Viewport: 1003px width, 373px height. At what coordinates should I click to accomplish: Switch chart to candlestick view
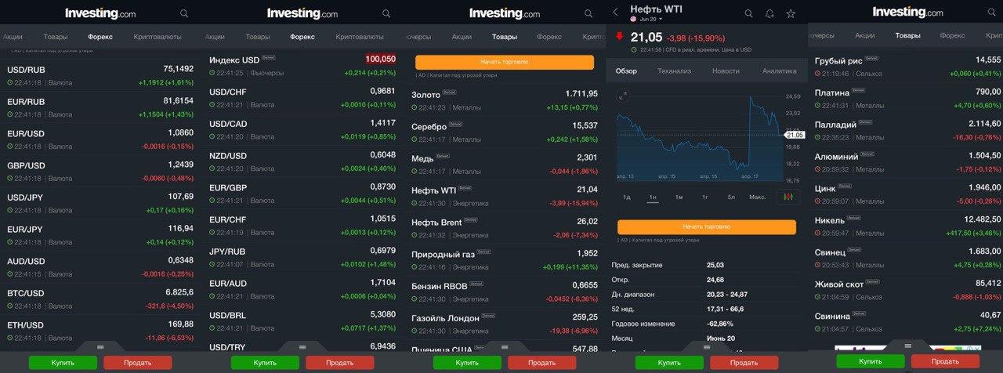(788, 197)
